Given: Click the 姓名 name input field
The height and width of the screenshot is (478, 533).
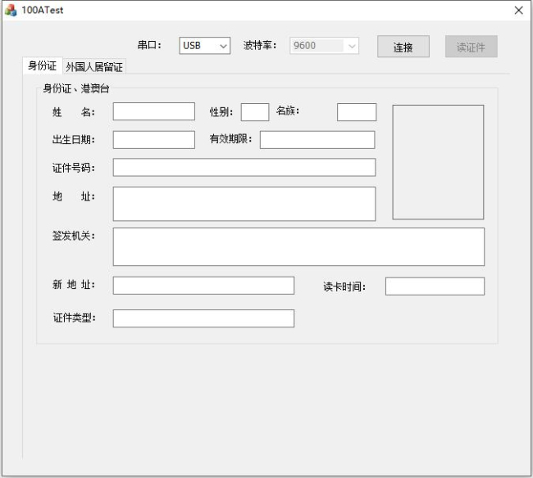Looking at the screenshot, I should (x=153, y=111).
